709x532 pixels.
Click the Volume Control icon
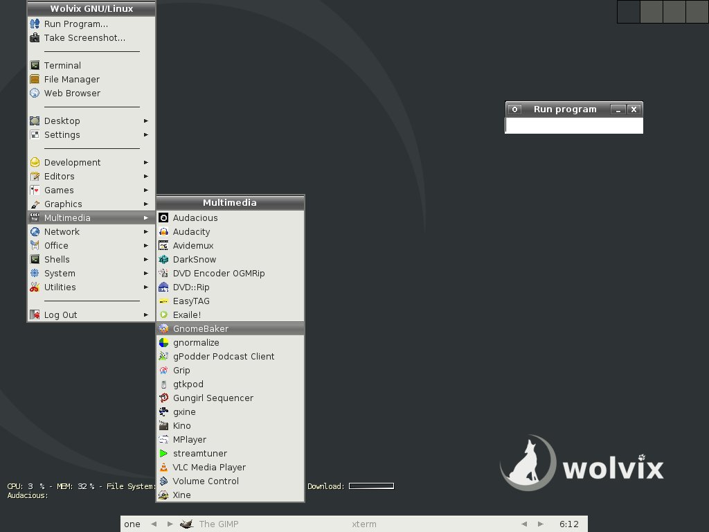click(x=163, y=481)
